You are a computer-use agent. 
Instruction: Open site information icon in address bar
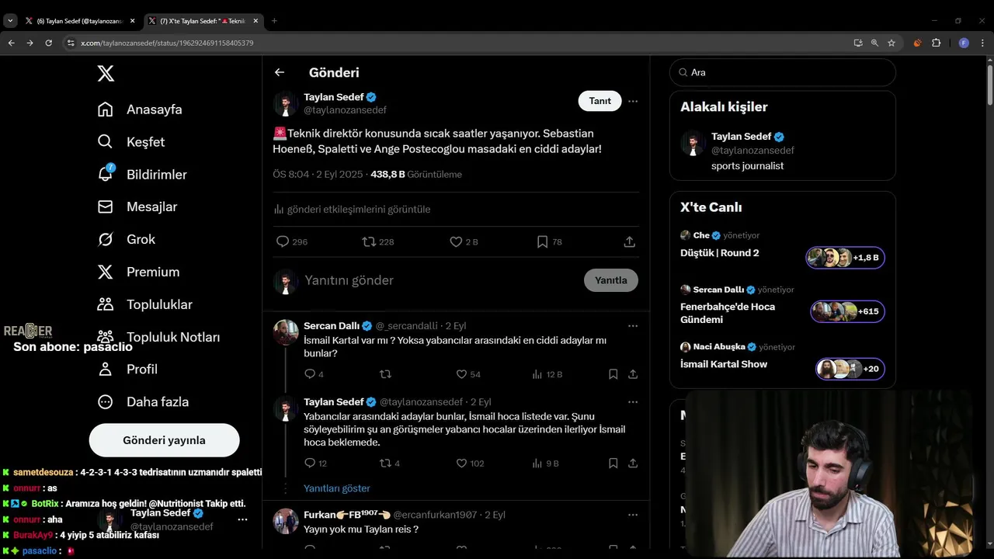click(71, 43)
